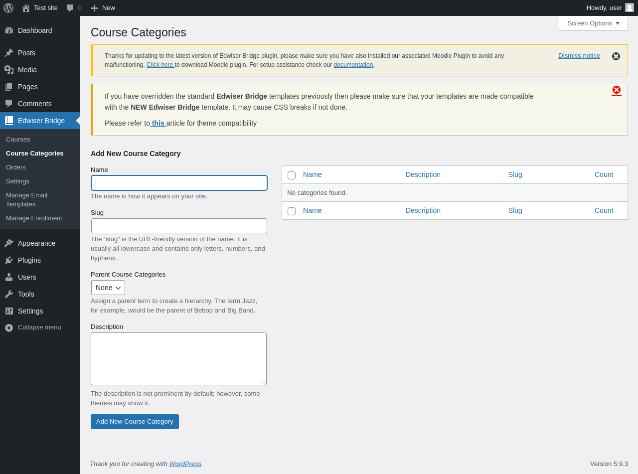Image resolution: width=638 pixels, height=474 pixels.
Task: Click into the Slug input field
Action: 179,226
